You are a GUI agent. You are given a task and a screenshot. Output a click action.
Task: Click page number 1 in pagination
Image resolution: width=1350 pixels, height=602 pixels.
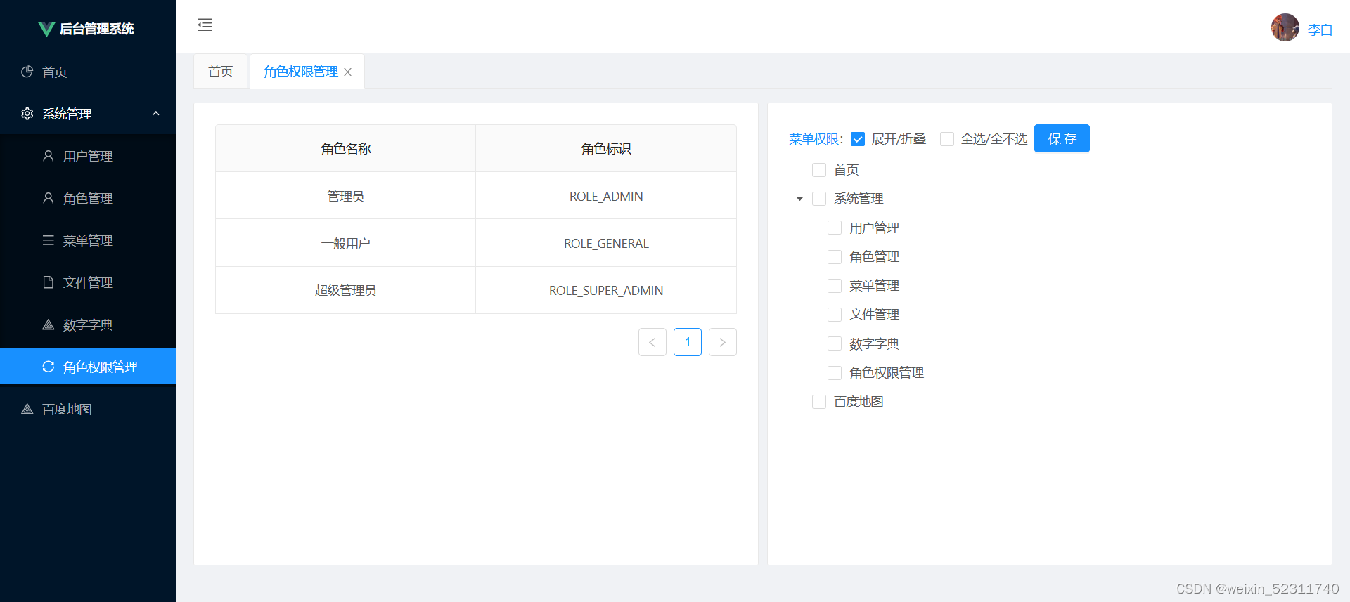688,342
